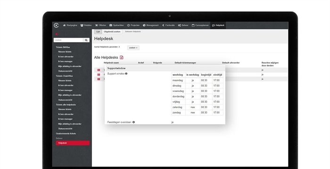Open Nieuwe tickets under Tickets ChainWise
This screenshot has width=330, height=169.
coord(65,81)
